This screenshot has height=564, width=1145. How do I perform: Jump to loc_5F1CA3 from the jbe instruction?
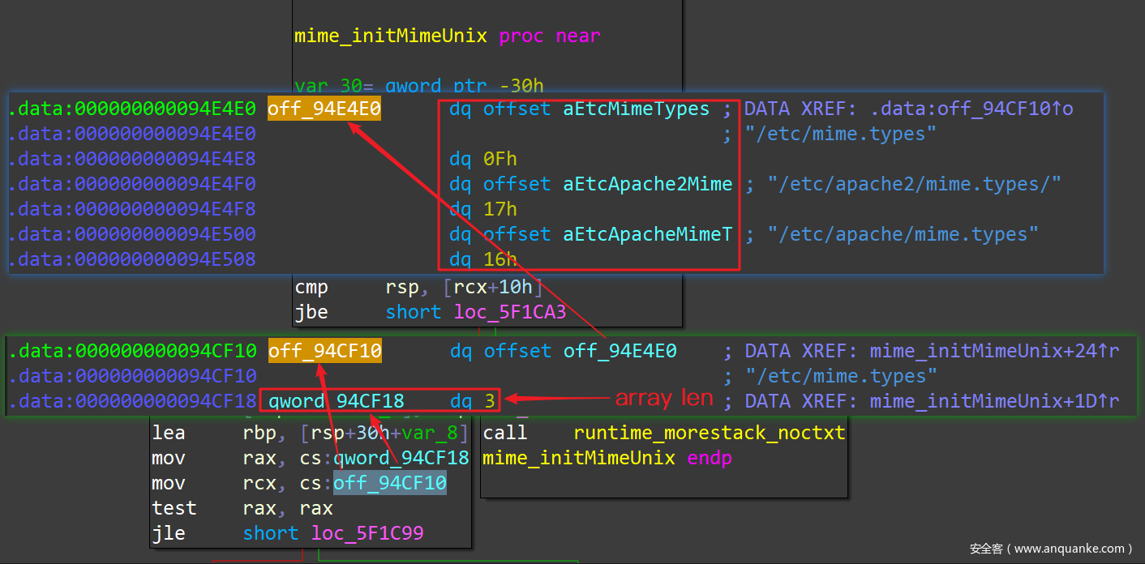(510, 312)
